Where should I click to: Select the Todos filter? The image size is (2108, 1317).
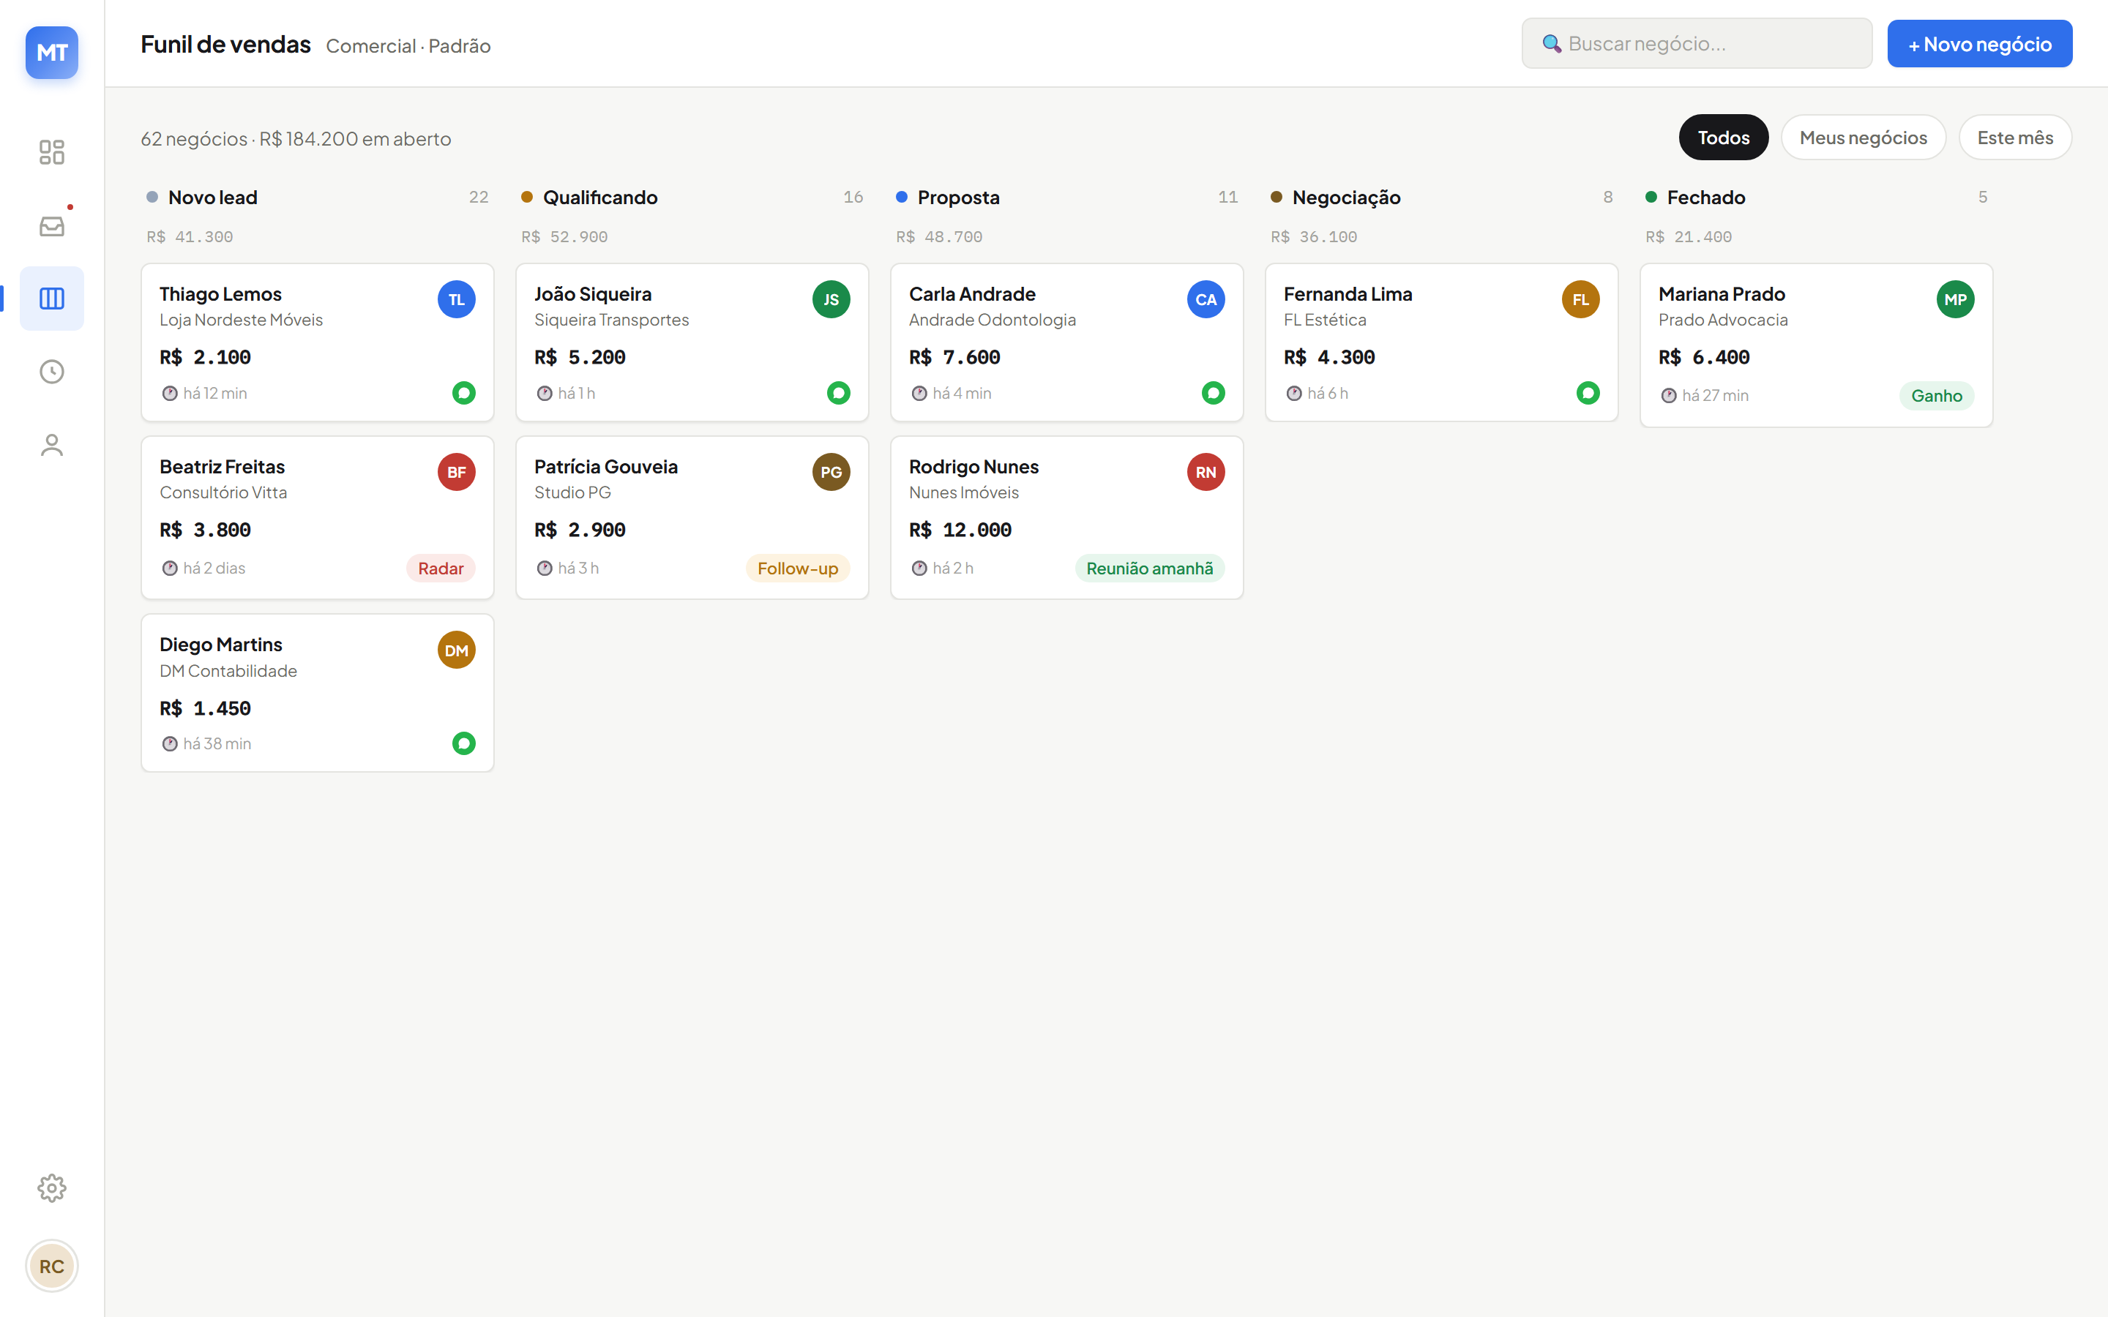click(1723, 138)
